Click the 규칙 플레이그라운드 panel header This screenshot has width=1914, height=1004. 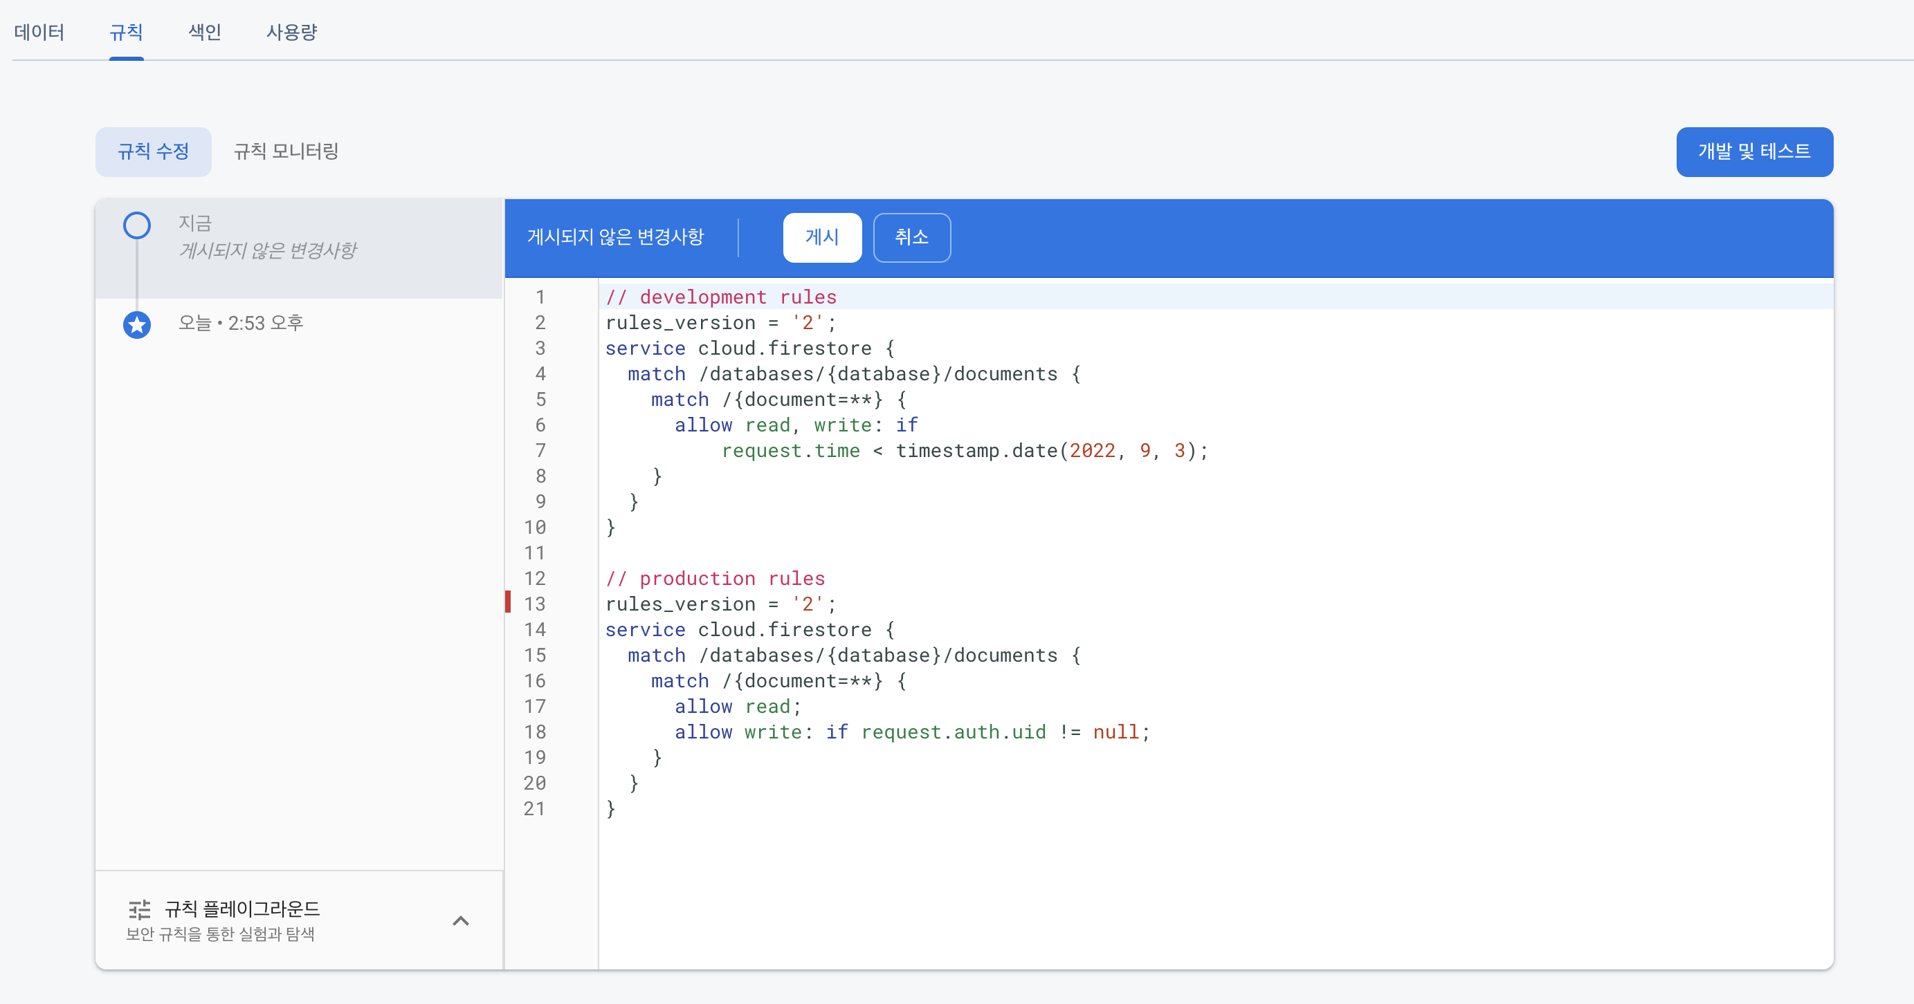[242, 909]
